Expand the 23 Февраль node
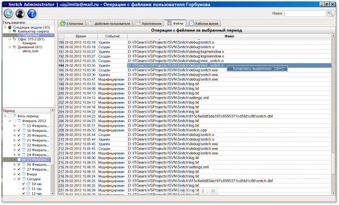This screenshot has width=339, height=205. point(14,150)
